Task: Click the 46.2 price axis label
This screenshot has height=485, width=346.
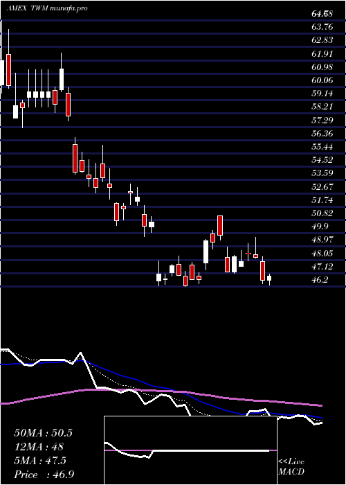Action: point(320,280)
